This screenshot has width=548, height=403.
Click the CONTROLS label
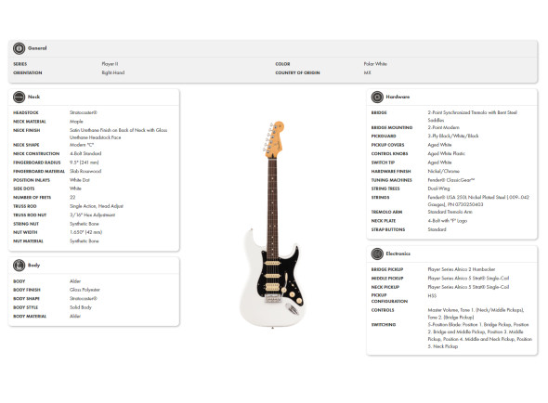(x=383, y=310)
